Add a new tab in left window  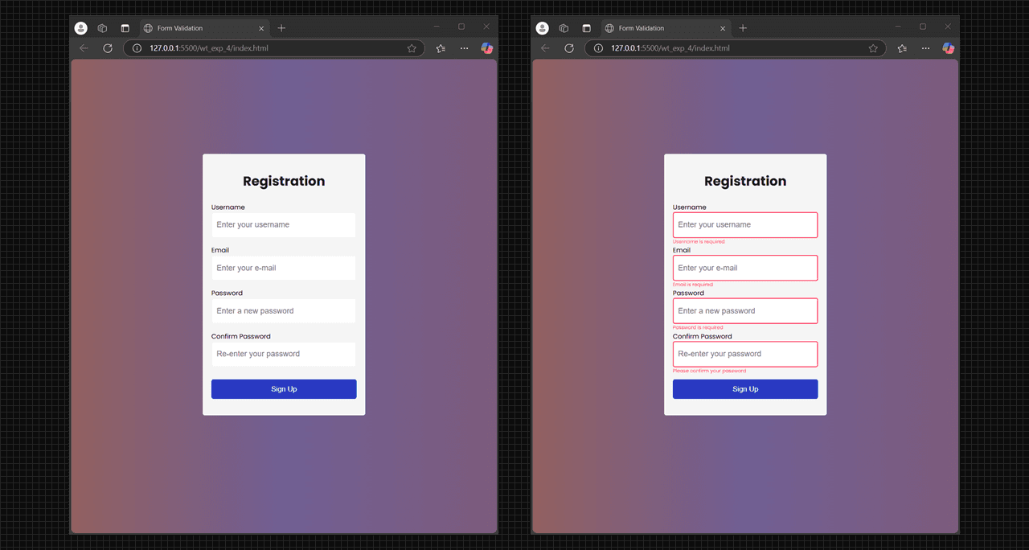point(281,28)
